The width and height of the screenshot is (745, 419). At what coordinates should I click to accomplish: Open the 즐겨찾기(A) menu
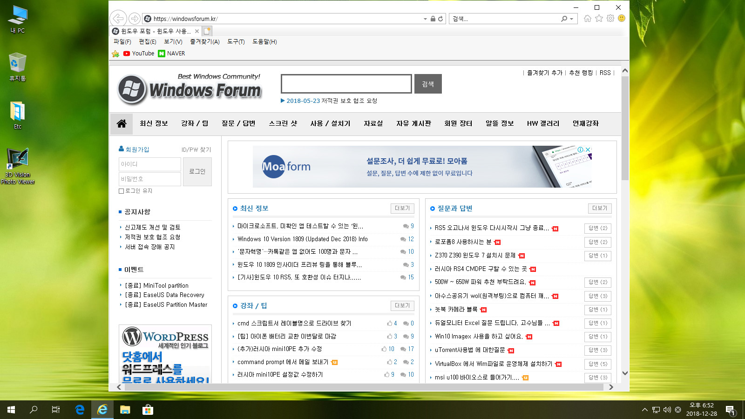coord(204,42)
